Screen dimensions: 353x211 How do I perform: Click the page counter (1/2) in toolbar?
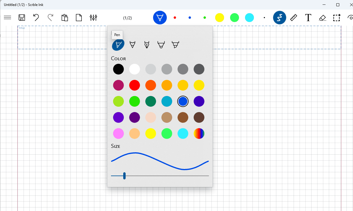click(x=127, y=18)
